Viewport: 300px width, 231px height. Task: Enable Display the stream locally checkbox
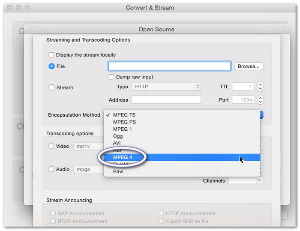point(51,55)
